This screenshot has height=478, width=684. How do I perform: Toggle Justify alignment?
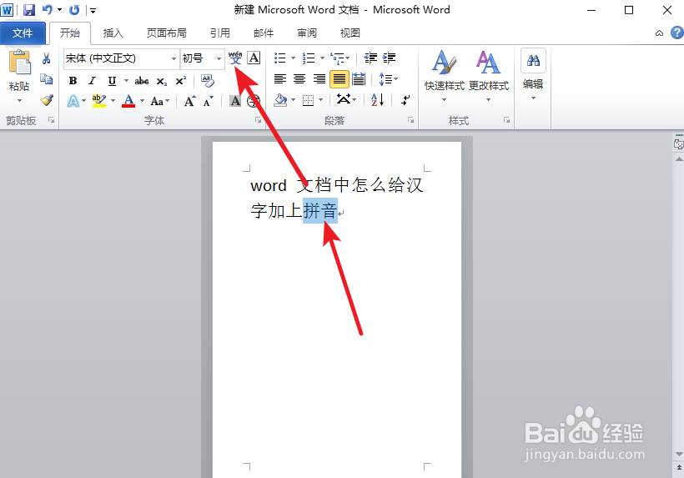tap(339, 79)
